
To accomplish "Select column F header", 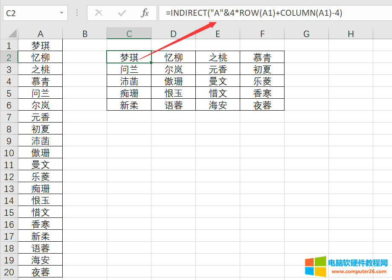I will 262,33.
